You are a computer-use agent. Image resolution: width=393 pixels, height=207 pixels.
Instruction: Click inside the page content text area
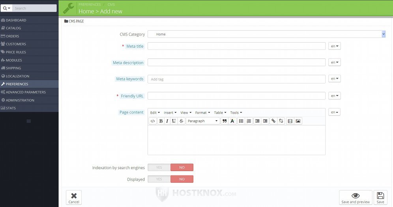tap(236, 140)
